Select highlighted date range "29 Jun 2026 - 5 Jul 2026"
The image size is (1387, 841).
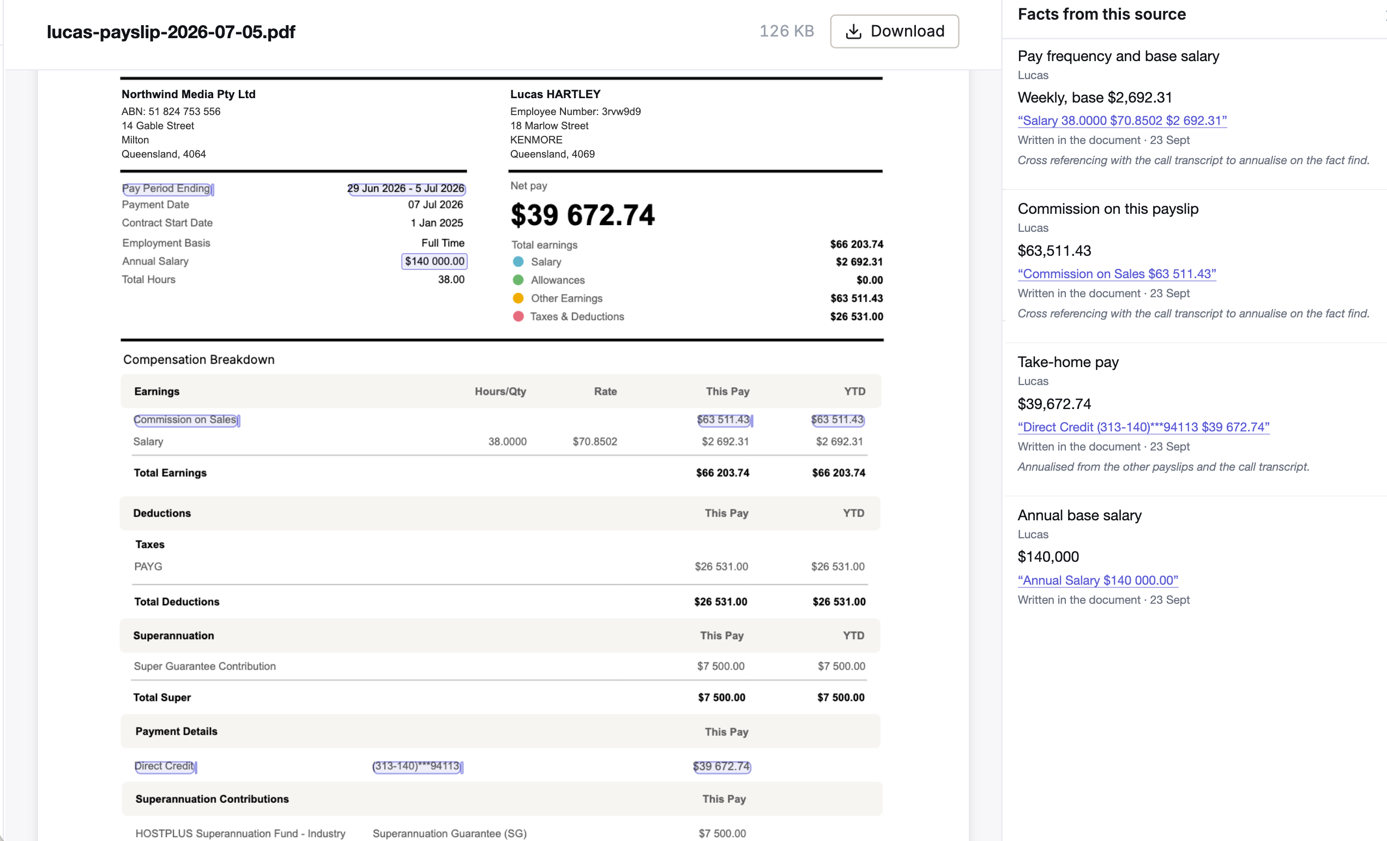pos(406,189)
